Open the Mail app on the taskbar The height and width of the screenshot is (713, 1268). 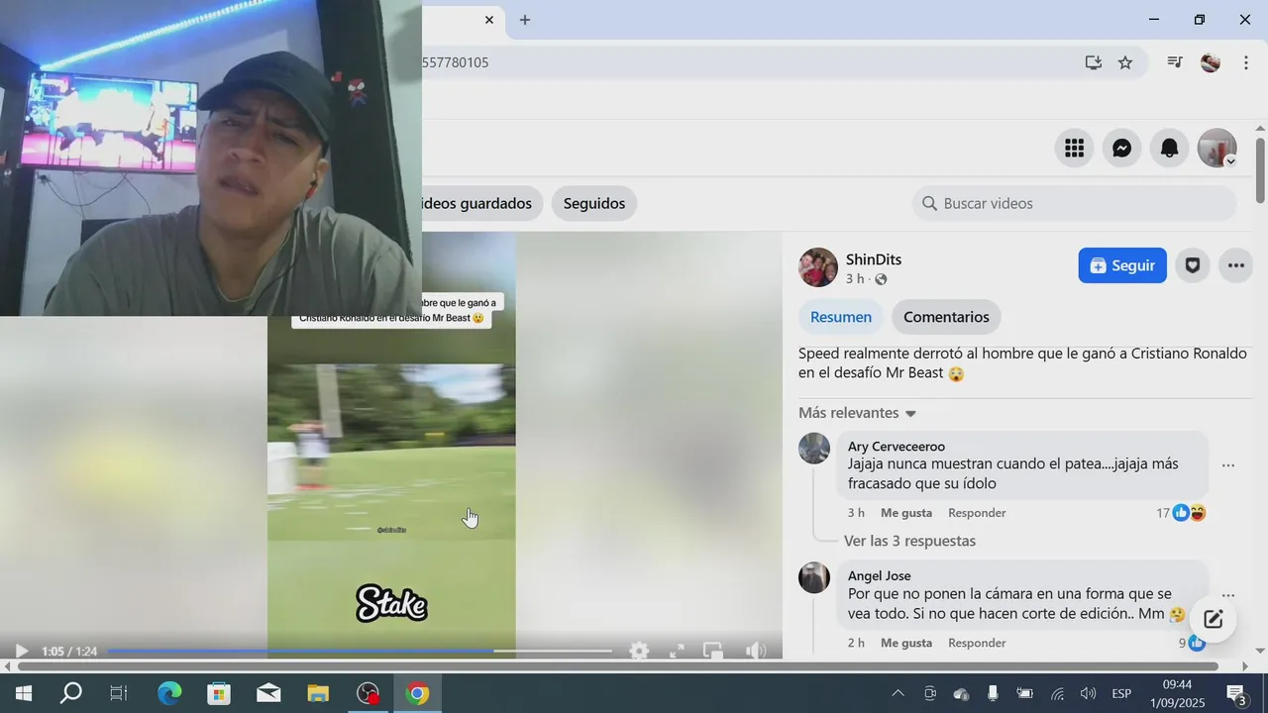[268, 693]
